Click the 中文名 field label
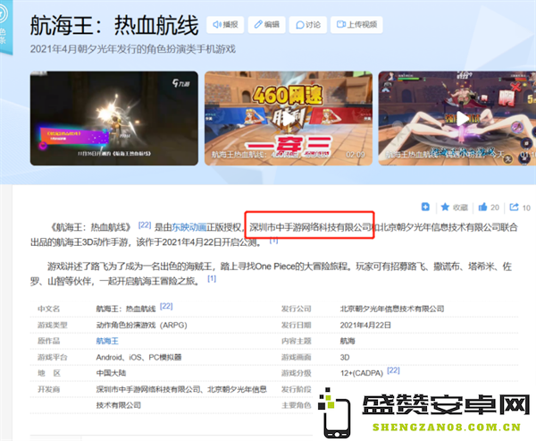The image size is (536, 441). point(49,309)
